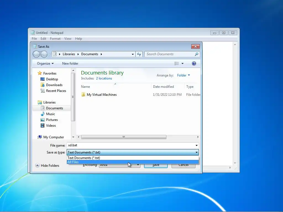Image resolution: width=283 pixels, height=212 pixels.
Task: Click the My Computer icon in sidebar
Action: (x=40, y=137)
